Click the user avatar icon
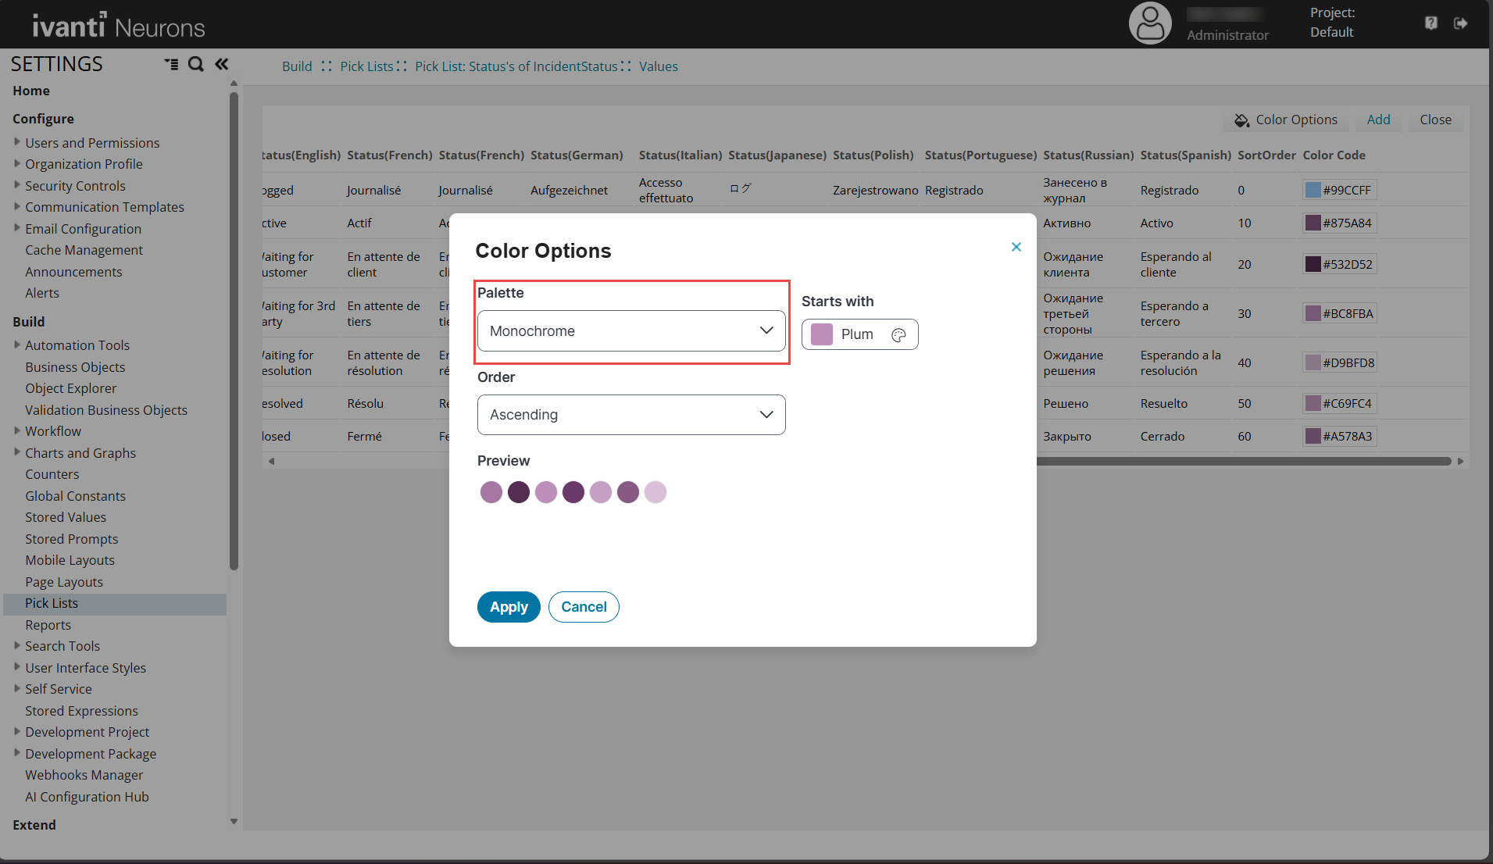 point(1149,23)
